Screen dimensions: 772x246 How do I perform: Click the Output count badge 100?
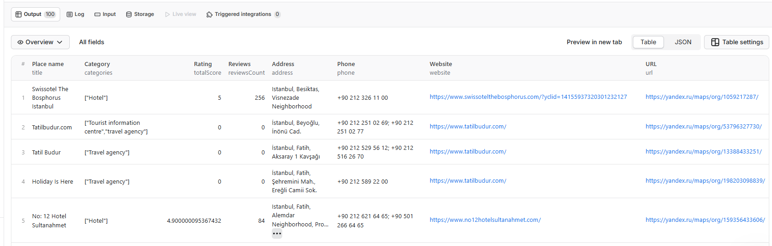click(50, 14)
